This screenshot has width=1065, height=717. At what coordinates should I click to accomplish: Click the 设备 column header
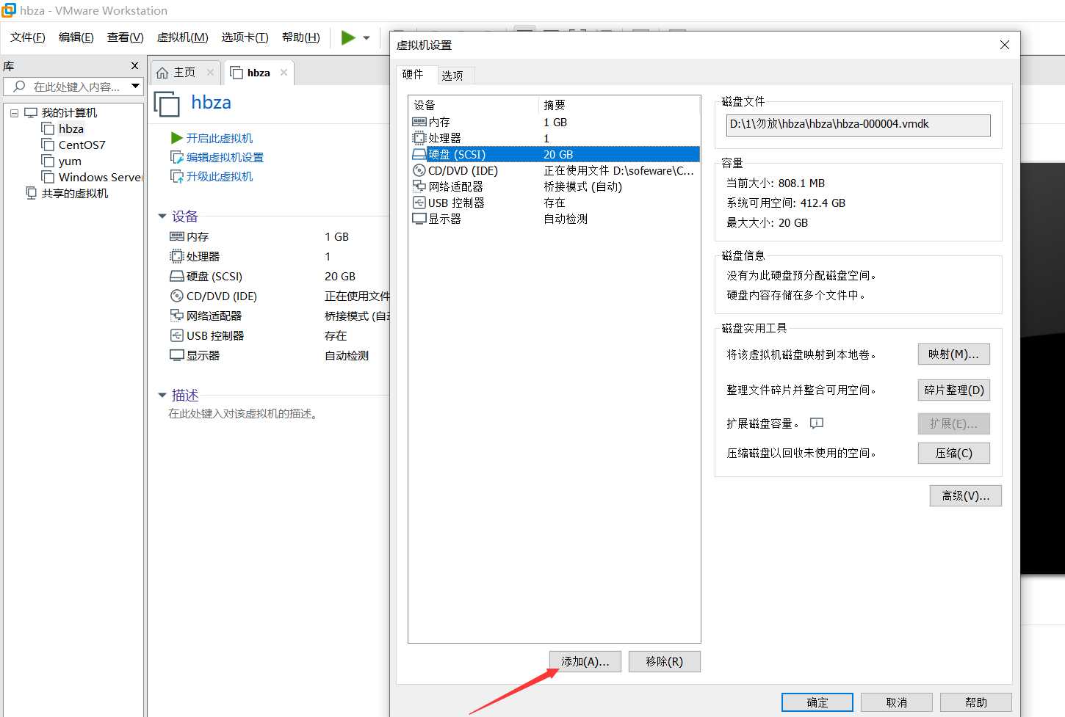coord(474,105)
